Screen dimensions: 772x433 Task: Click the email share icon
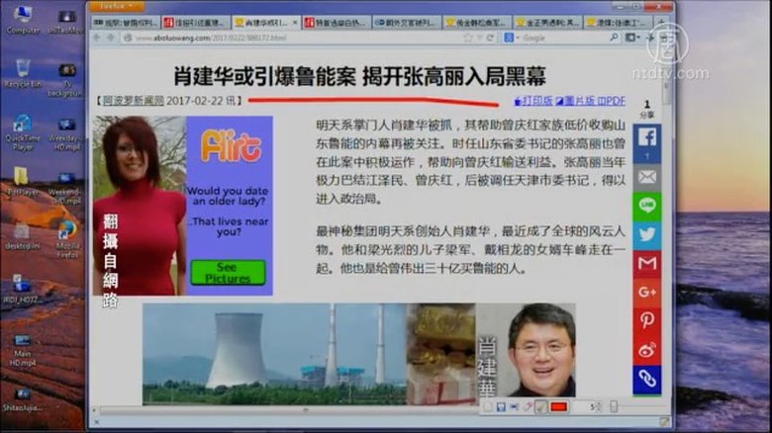pyautogui.click(x=646, y=176)
